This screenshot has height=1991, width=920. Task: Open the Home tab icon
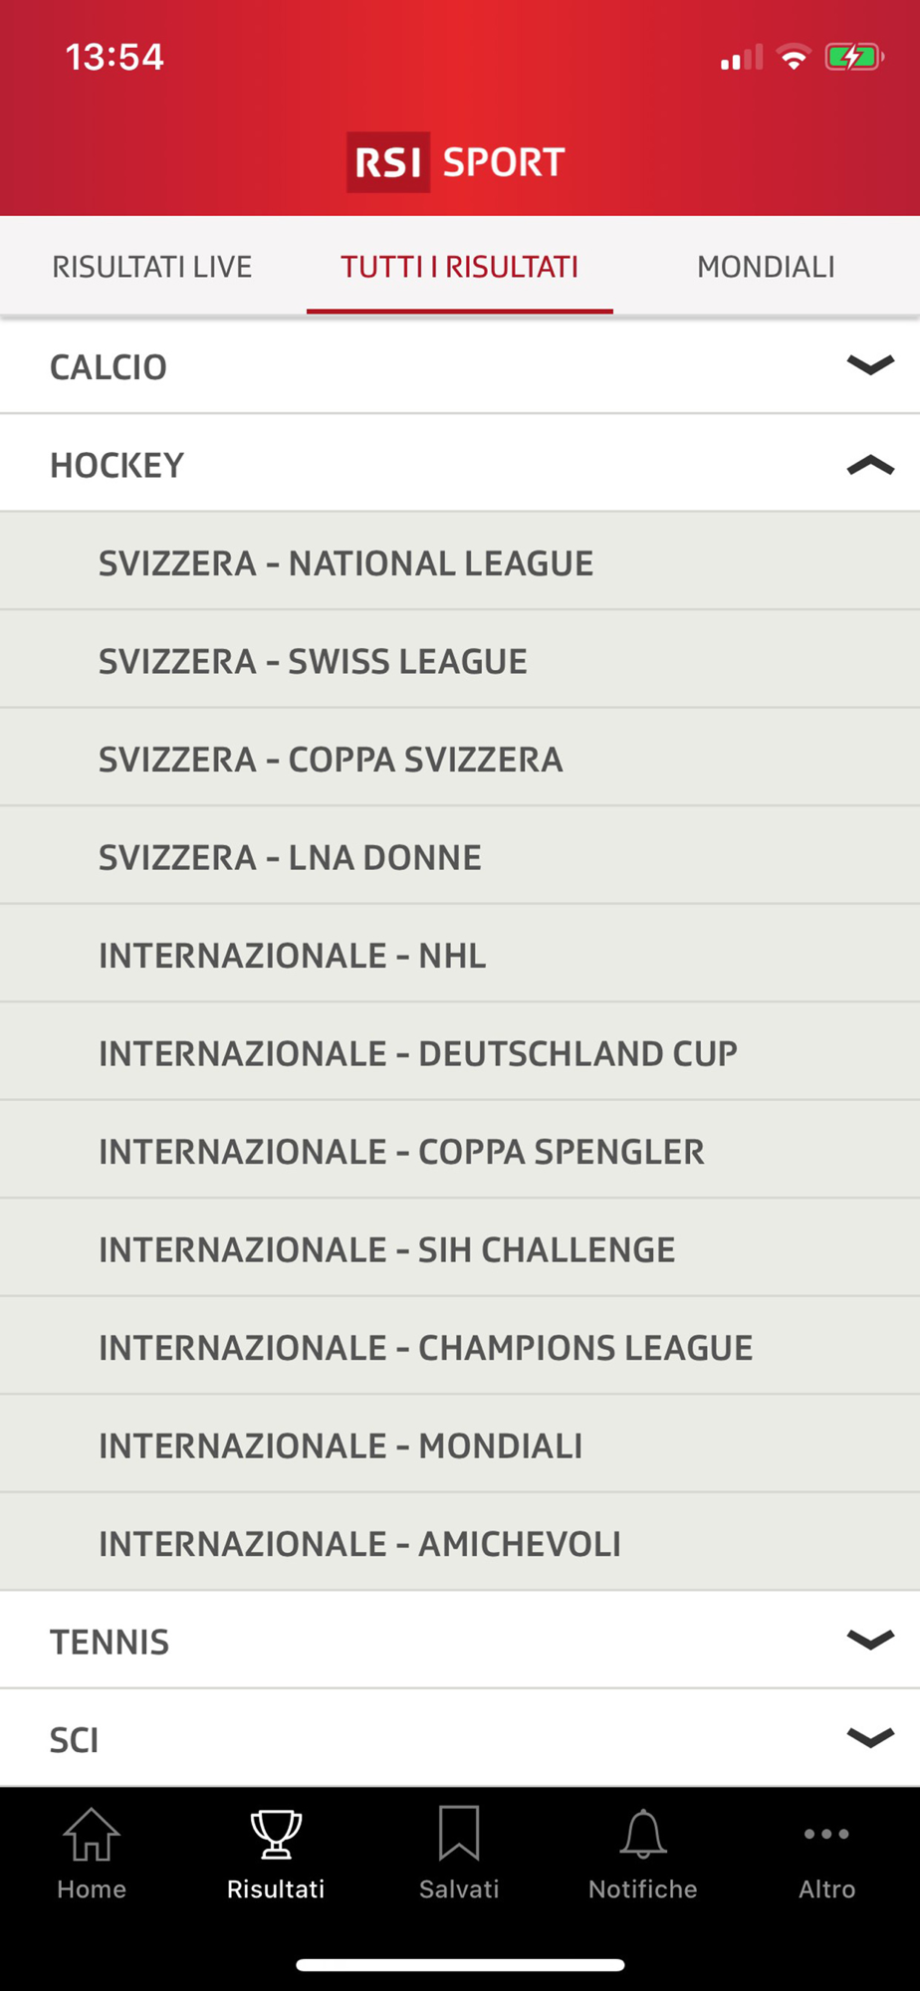point(92,1834)
